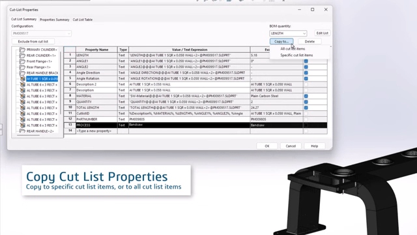The height and width of the screenshot is (235, 417).
Task: Select the LENGTH property name cell
Action: pyautogui.click(x=96, y=55)
